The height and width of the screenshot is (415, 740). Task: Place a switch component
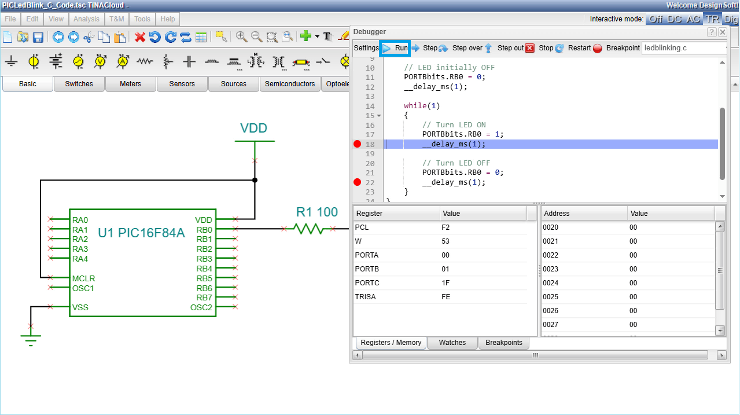coord(323,61)
